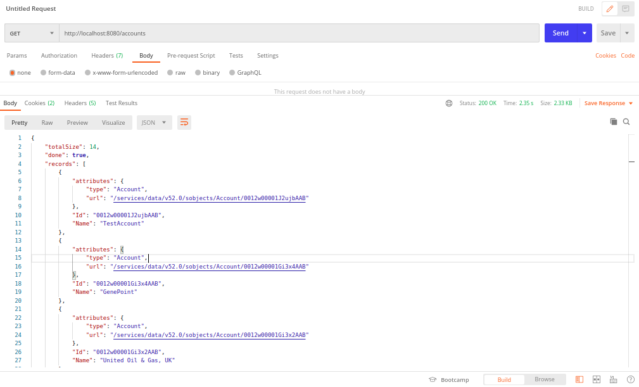Toggle sidebar layout icon in bottom bar
This screenshot has height=387, width=639.
point(579,379)
